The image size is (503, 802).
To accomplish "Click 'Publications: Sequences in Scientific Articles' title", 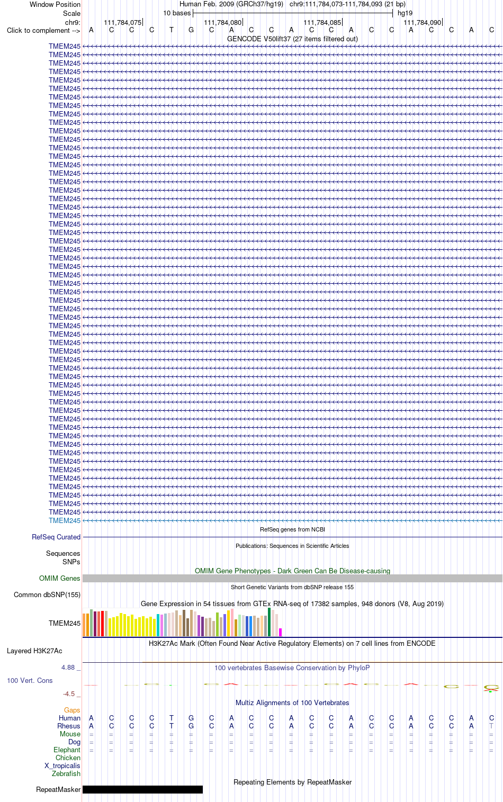I will [x=292, y=546].
